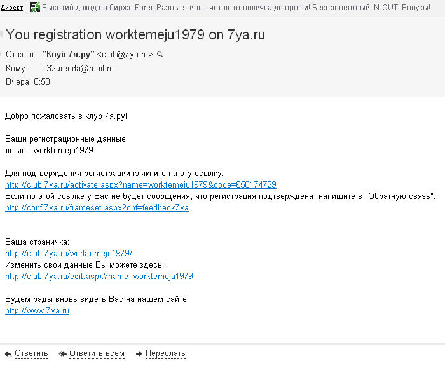Click sender name "Клуб 7я.ру"
445x370 pixels.
pos(68,55)
